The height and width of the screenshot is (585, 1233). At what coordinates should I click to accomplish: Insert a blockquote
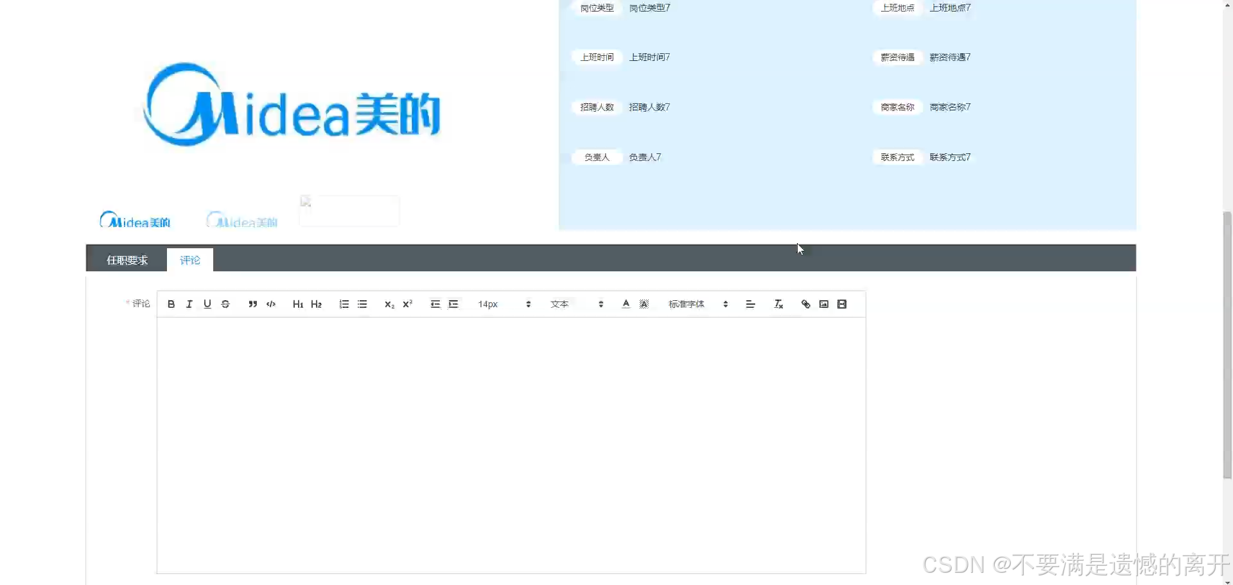click(x=253, y=304)
